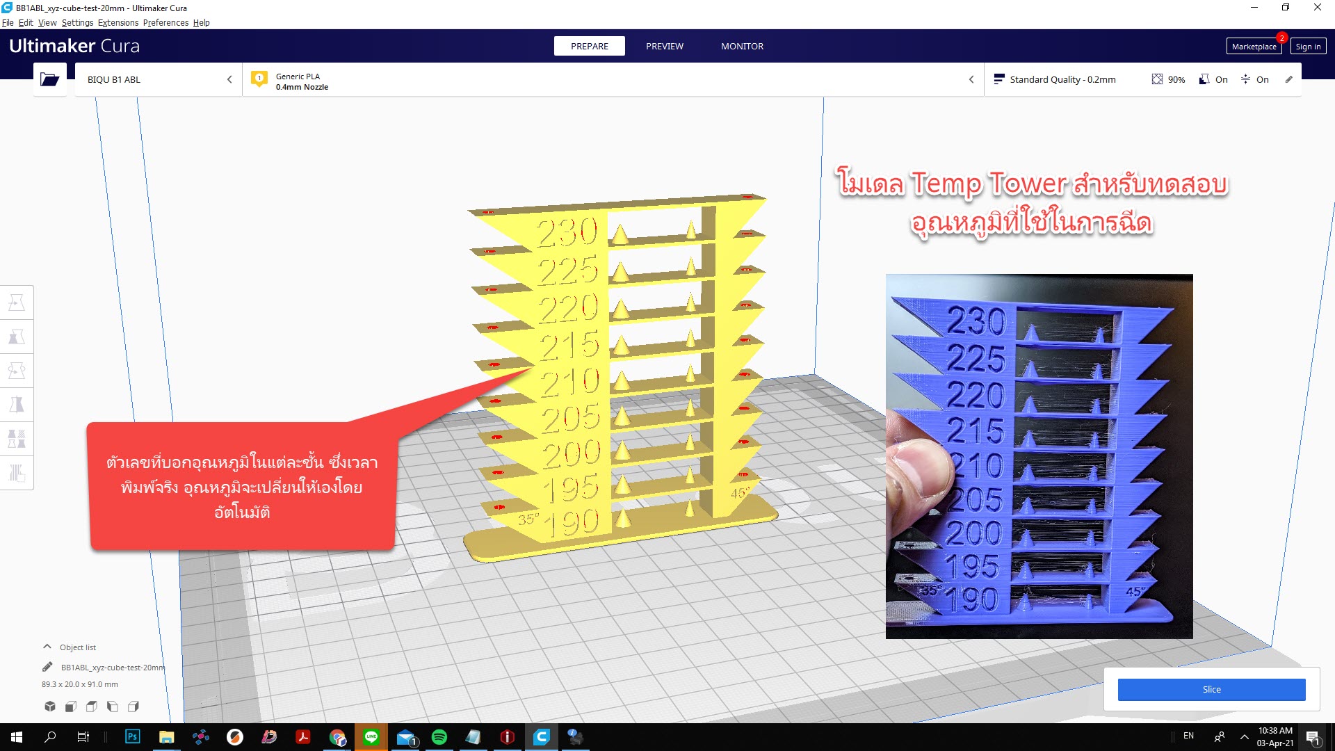Open Task View on taskbar

click(83, 737)
